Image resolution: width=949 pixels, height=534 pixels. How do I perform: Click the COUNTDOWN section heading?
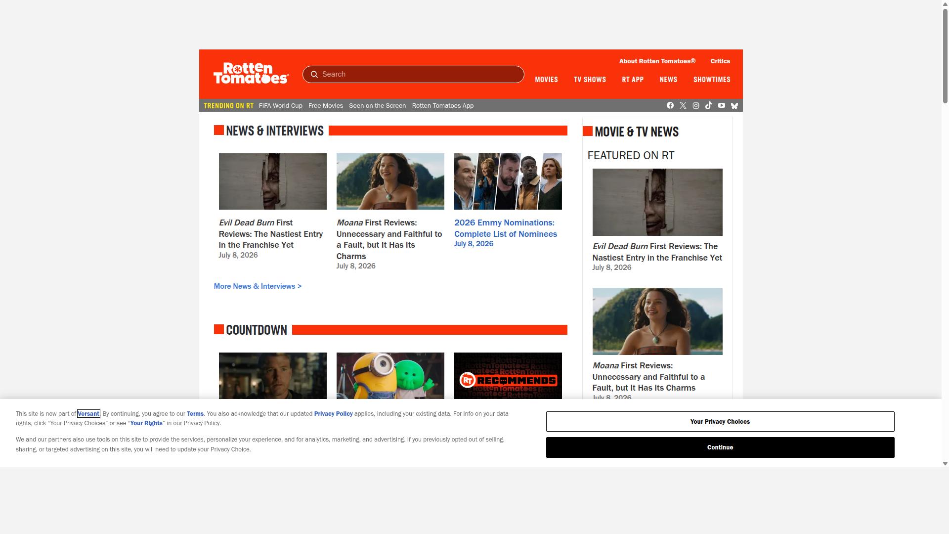click(x=256, y=330)
